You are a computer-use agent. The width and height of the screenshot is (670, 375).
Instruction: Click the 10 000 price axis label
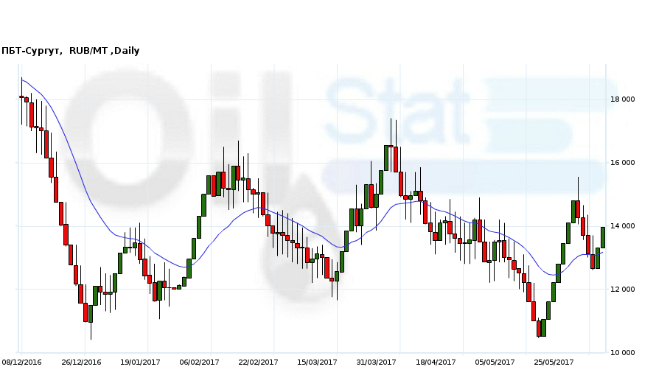[622, 353]
